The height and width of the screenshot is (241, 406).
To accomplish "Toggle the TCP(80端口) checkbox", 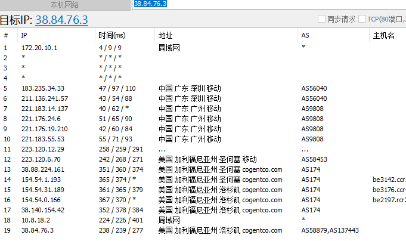I will (x=362, y=19).
